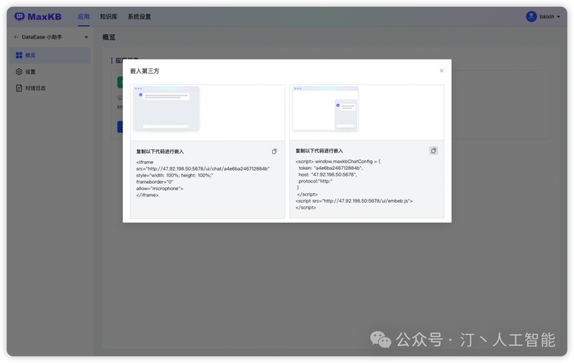Click the 嵌入第三方 dialog title

[x=145, y=71]
